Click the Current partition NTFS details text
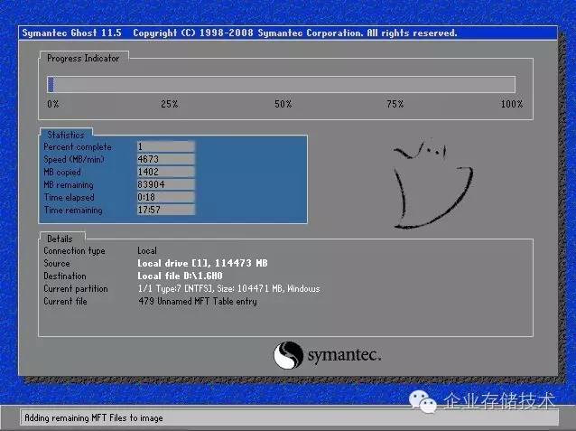The height and width of the screenshot is (431, 576). (x=228, y=288)
